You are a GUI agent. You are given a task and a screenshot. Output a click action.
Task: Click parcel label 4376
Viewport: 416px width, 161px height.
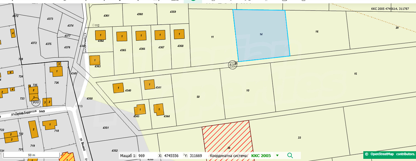tap(67, 47)
